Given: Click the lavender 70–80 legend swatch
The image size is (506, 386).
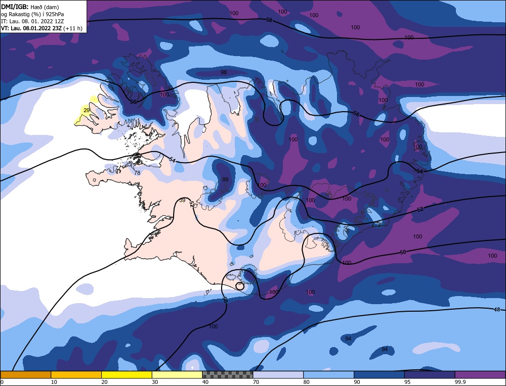Looking at the screenshot, I should pyautogui.click(x=278, y=375).
